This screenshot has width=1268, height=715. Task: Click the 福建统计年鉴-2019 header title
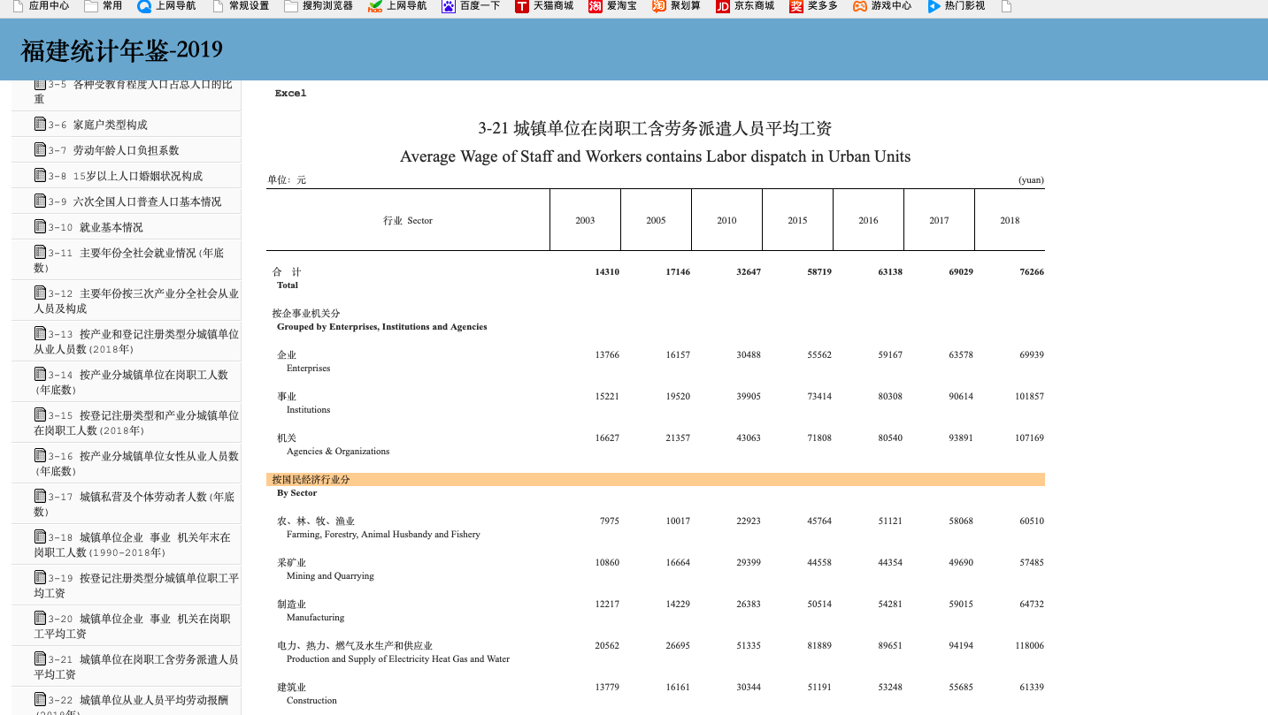tap(122, 49)
